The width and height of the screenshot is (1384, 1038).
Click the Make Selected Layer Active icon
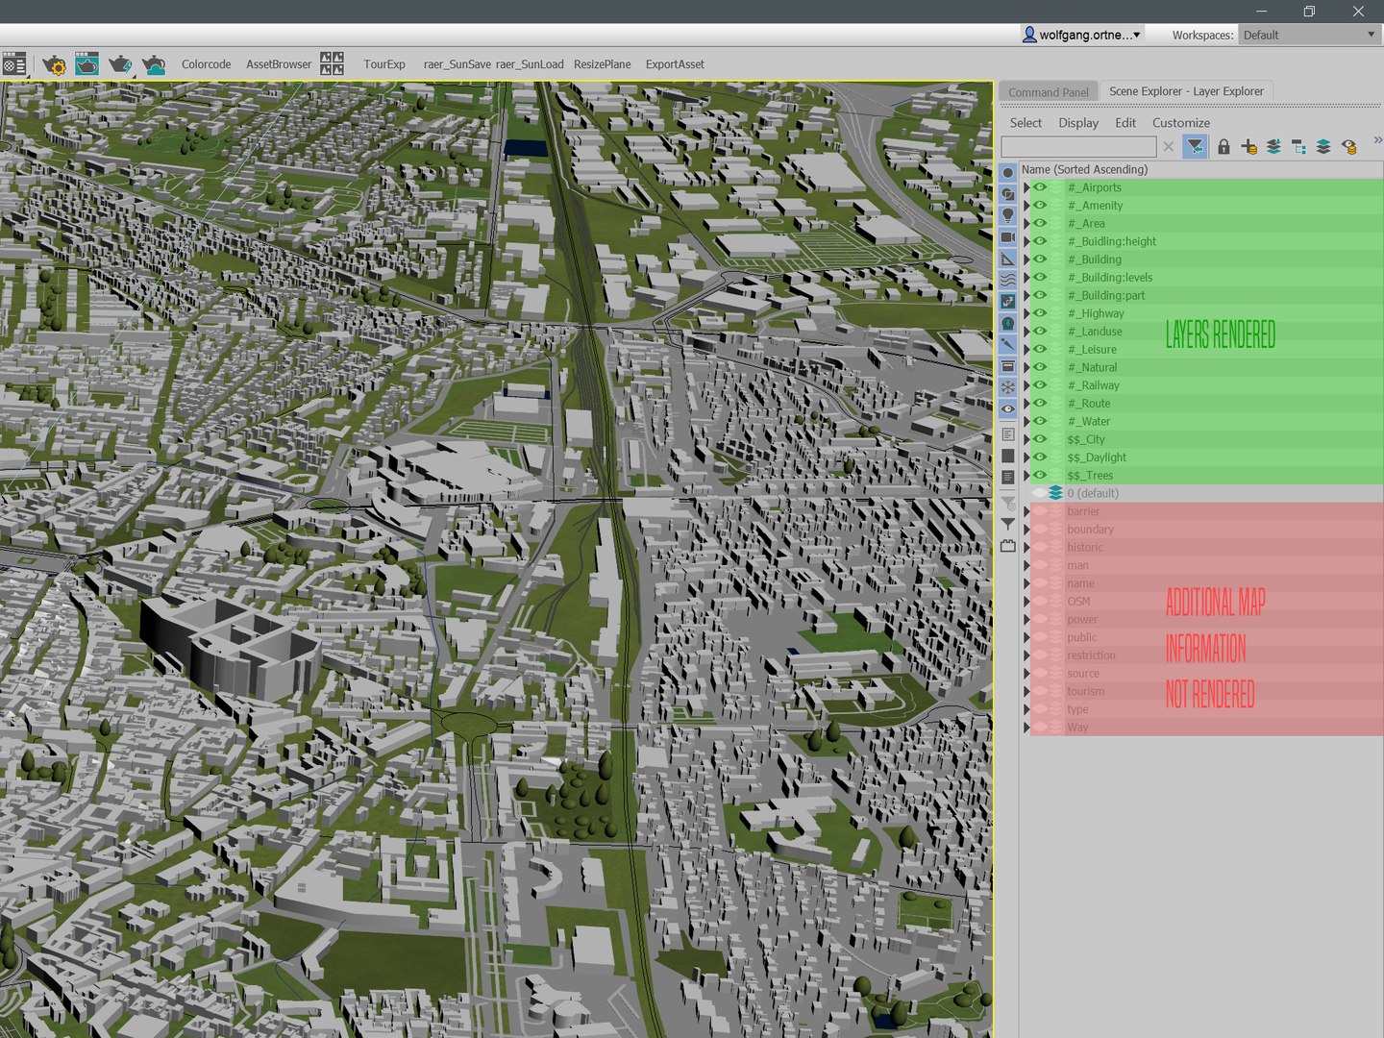coord(1323,146)
